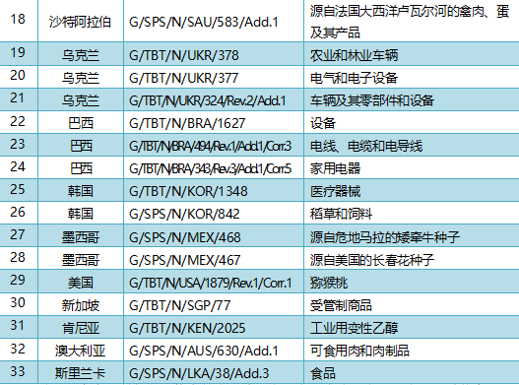The width and height of the screenshot is (519, 385).
Task: Click the cell G/SPS/N/LKA/38/Add.3
Action: coord(214,372)
